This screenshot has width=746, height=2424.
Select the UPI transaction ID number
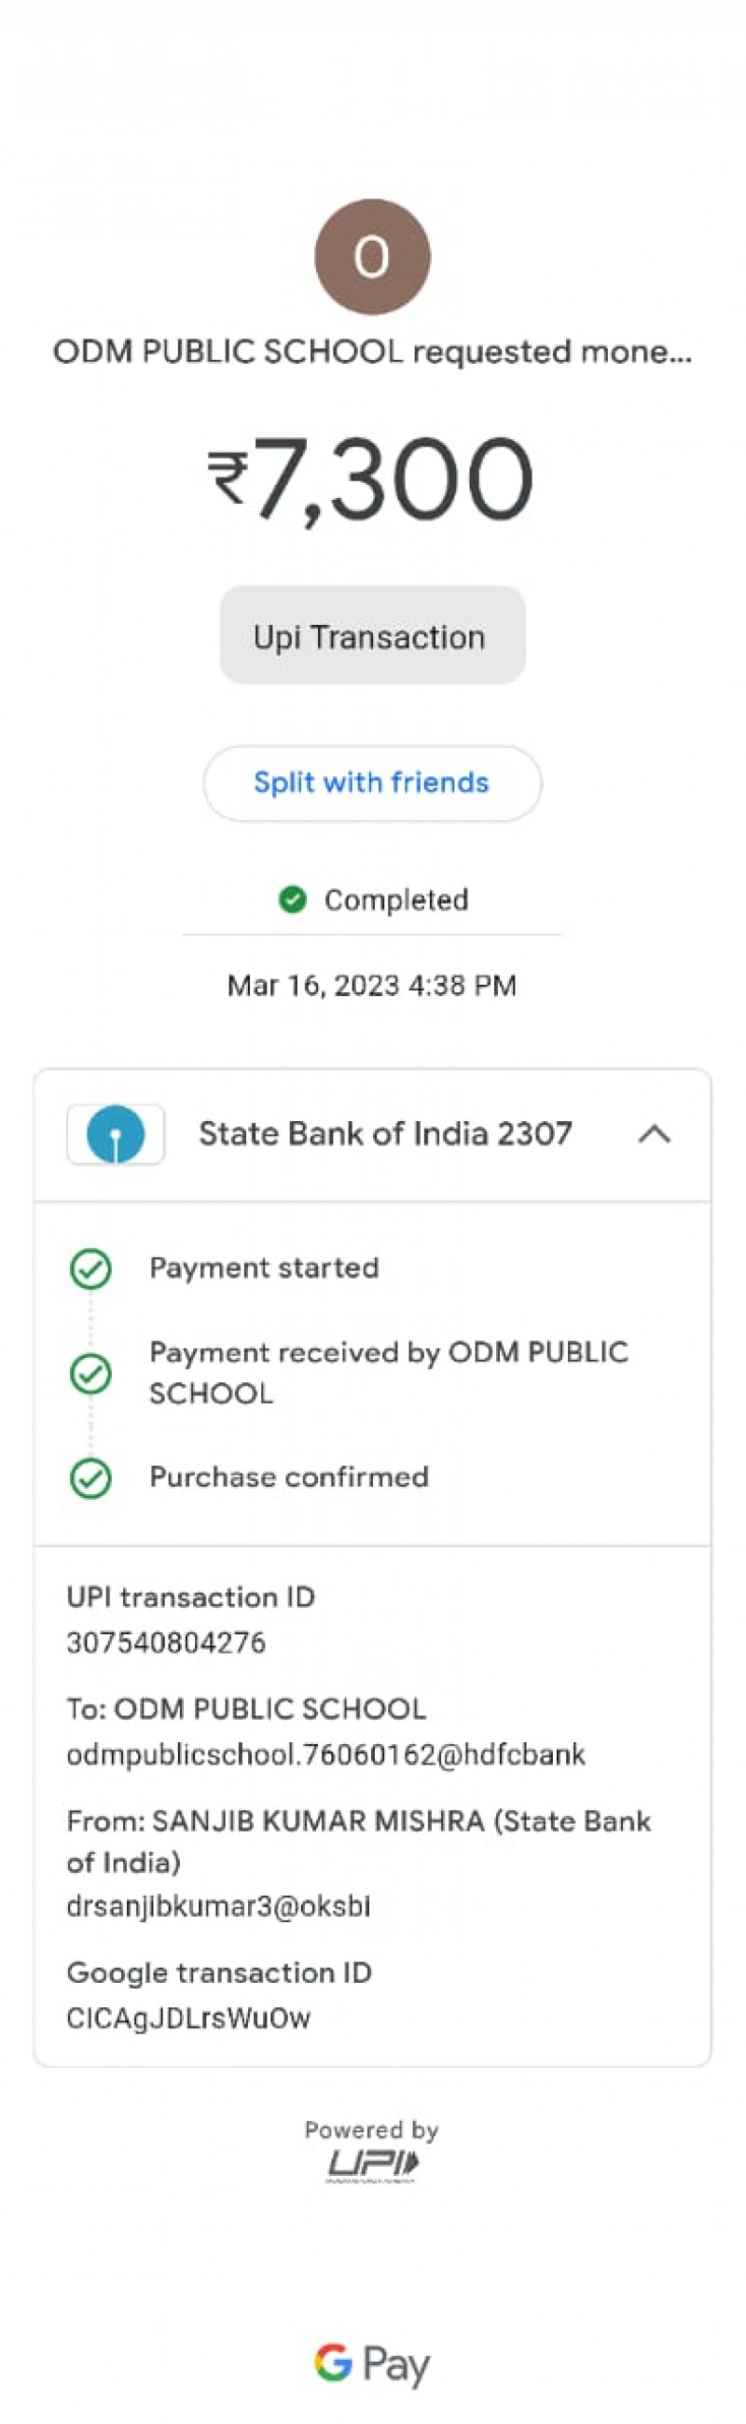[x=167, y=1643]
